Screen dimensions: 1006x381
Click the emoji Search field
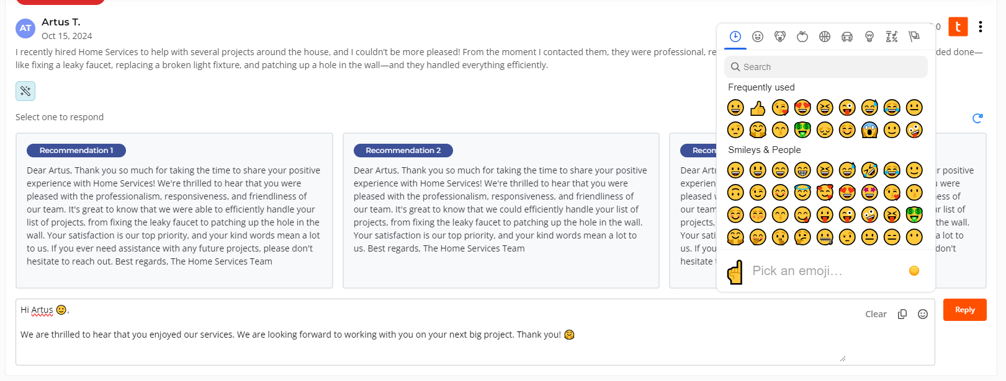(826, 67)
